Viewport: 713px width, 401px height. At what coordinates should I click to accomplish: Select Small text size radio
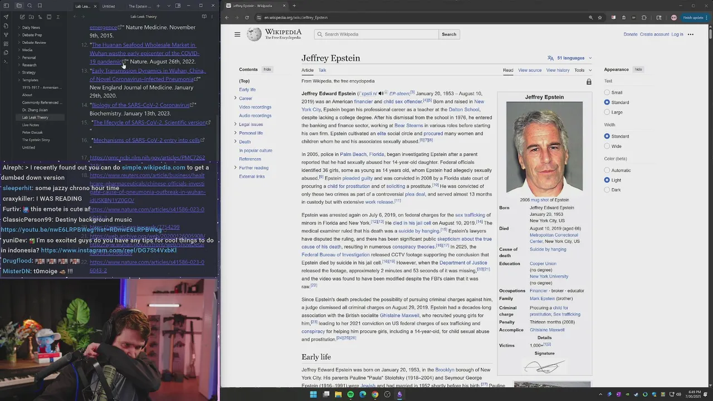pyautogui.click(x=607, y=92)
